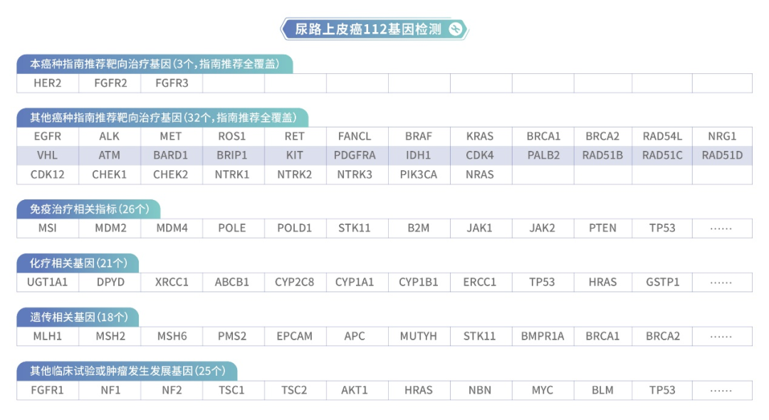Select the PIK3CA cell
769x420 pixels.
(419, 174)
